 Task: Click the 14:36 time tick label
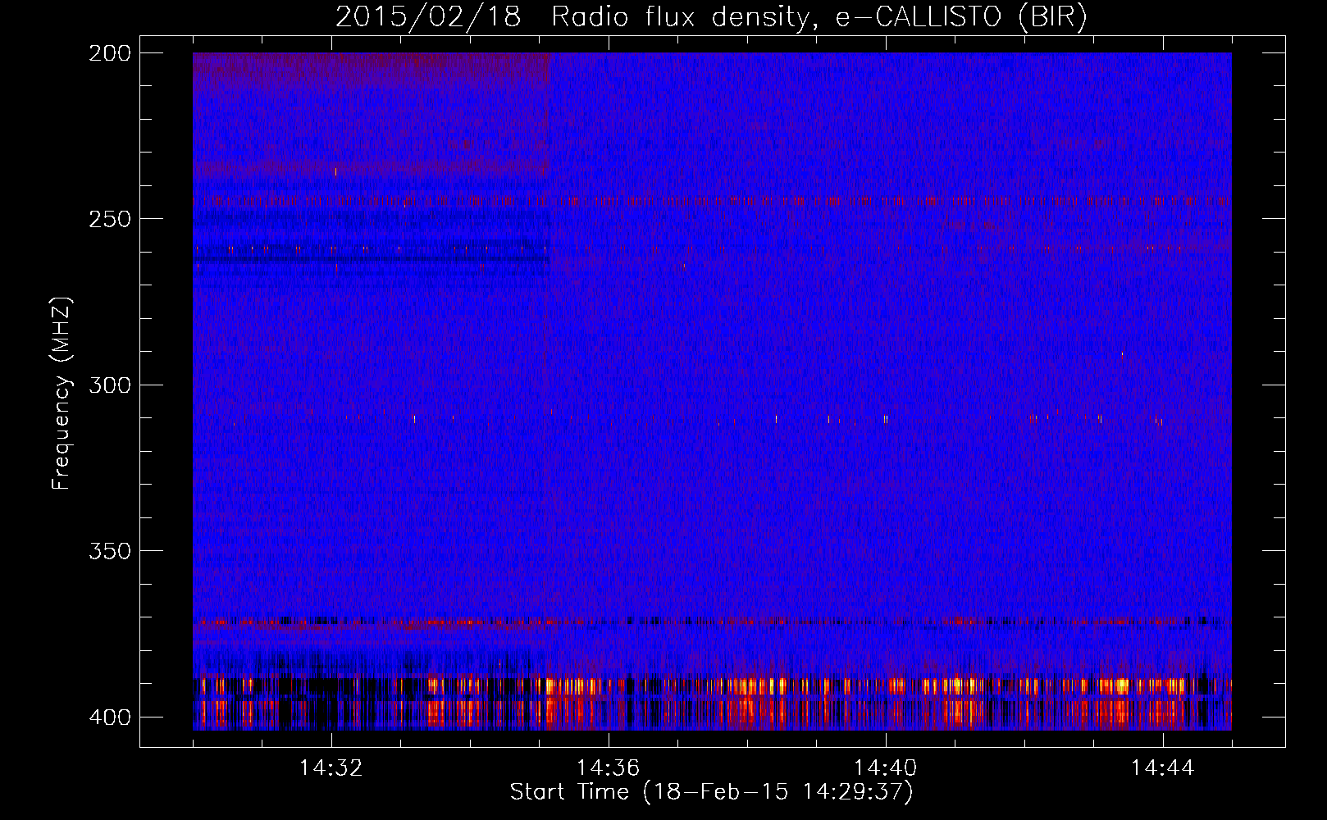pos(608,768)
